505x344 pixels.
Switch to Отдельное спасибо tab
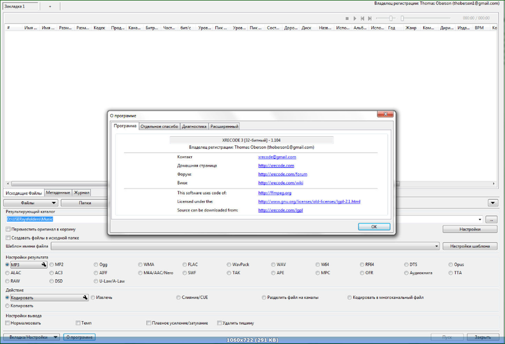click(159, 127)
